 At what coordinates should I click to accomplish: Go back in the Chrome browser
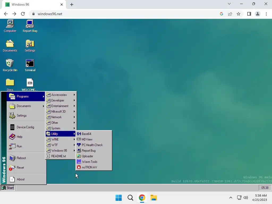(6, 14)
